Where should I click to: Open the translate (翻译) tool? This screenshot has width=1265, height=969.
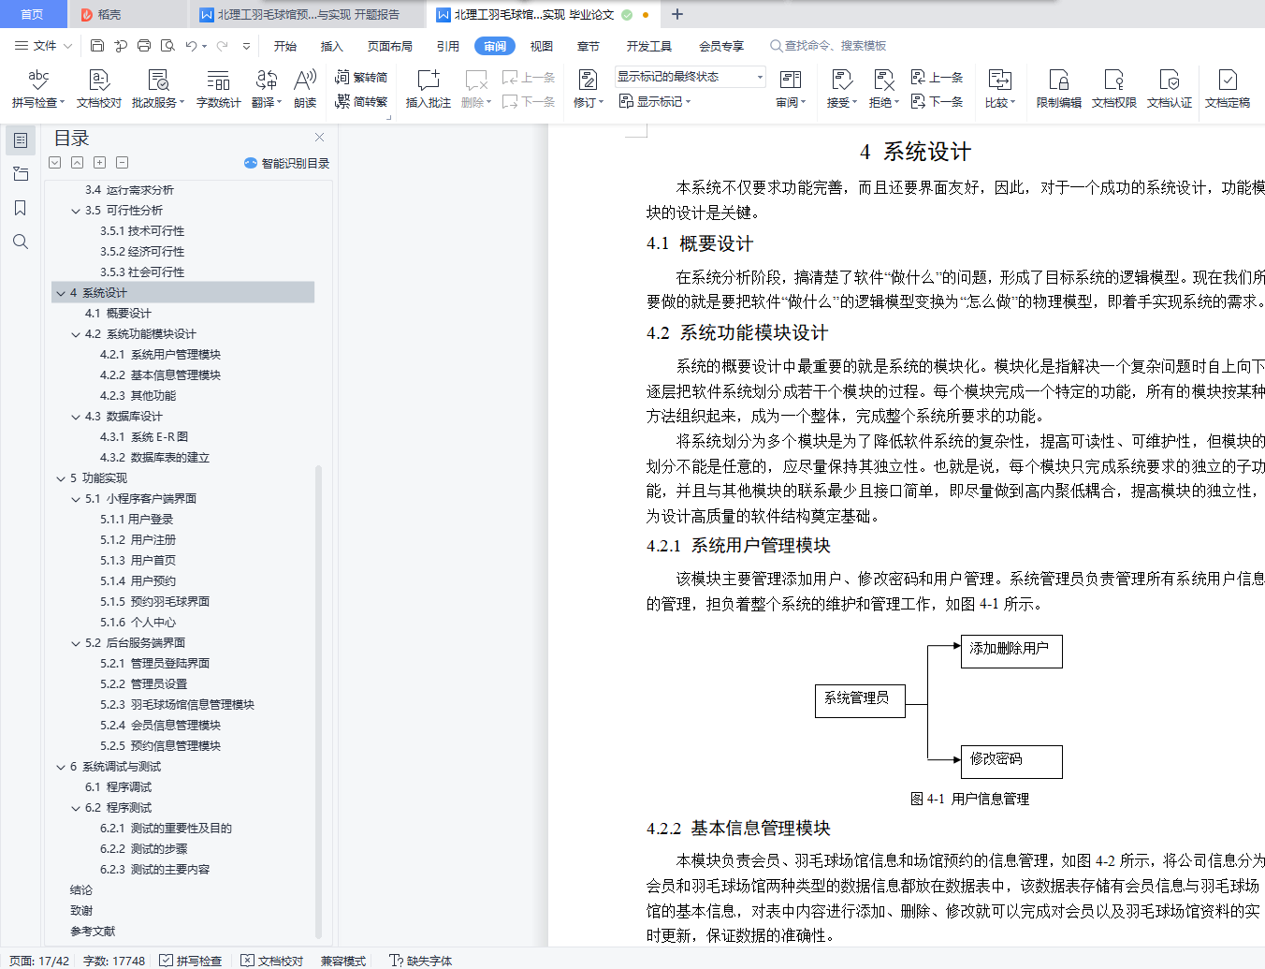(x=267, y=89)
